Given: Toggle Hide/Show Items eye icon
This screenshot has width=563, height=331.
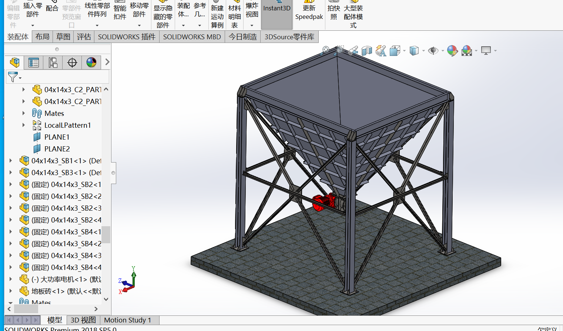Looking at the screenshot, I should 433,50.
